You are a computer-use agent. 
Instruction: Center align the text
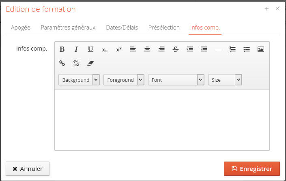point(147,49)
